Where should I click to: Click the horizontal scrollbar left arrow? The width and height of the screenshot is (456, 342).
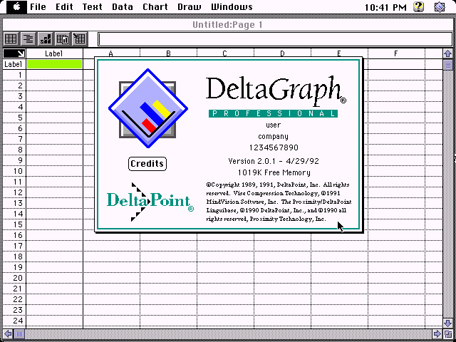pos(8,334)
